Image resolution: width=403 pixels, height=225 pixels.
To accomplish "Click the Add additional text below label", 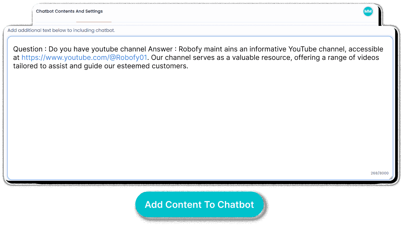I will coord(61,30).
